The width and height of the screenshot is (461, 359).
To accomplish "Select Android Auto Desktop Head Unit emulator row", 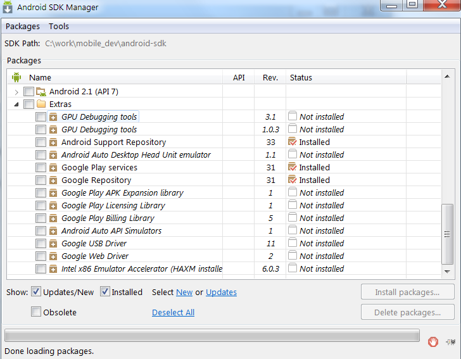I will click(x=136, y=155).
